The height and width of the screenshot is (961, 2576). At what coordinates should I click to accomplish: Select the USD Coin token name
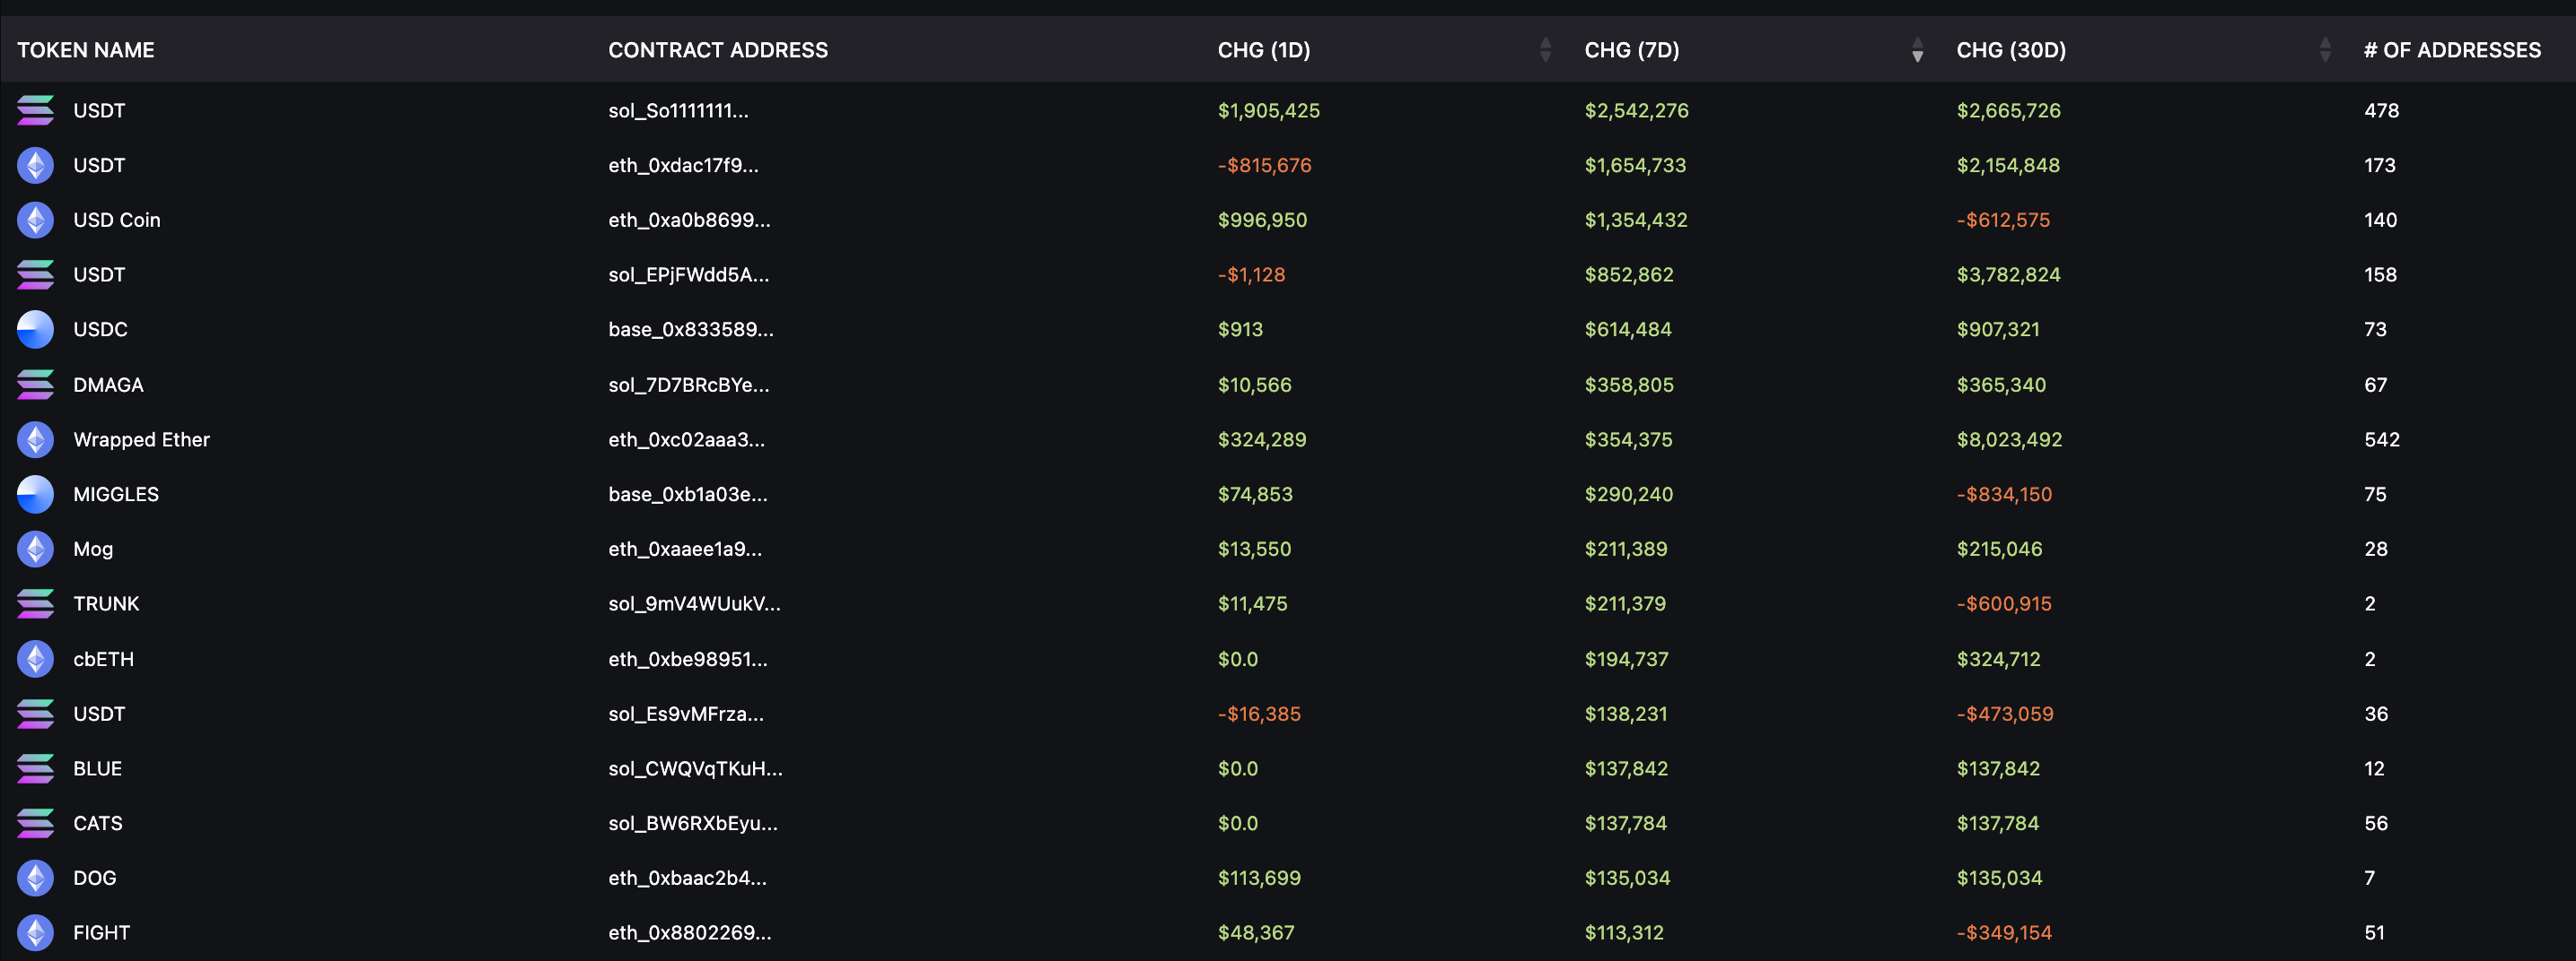(x=116, y=220)
